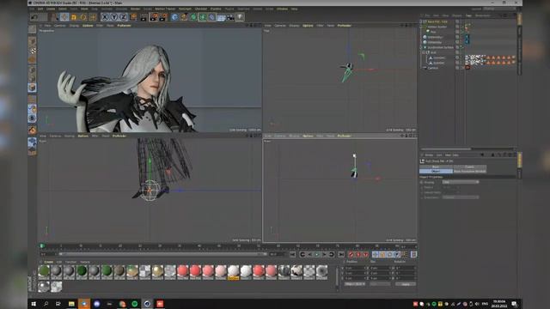Open ProRender menu of Top viewport
Image resolution: width=550 pixels, height=309 pixels.
pyautogui.click(x=344, y=26)
